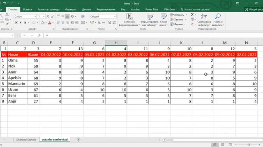The height and width of the screenshot is (147, 263).
Task: Click the "Что вы хотите сделать?" search box
Action: click(196, 9)
